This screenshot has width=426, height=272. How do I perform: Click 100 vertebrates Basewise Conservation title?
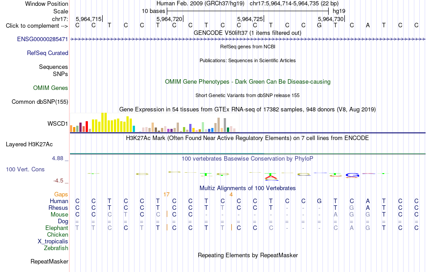[x=248, y=159]
